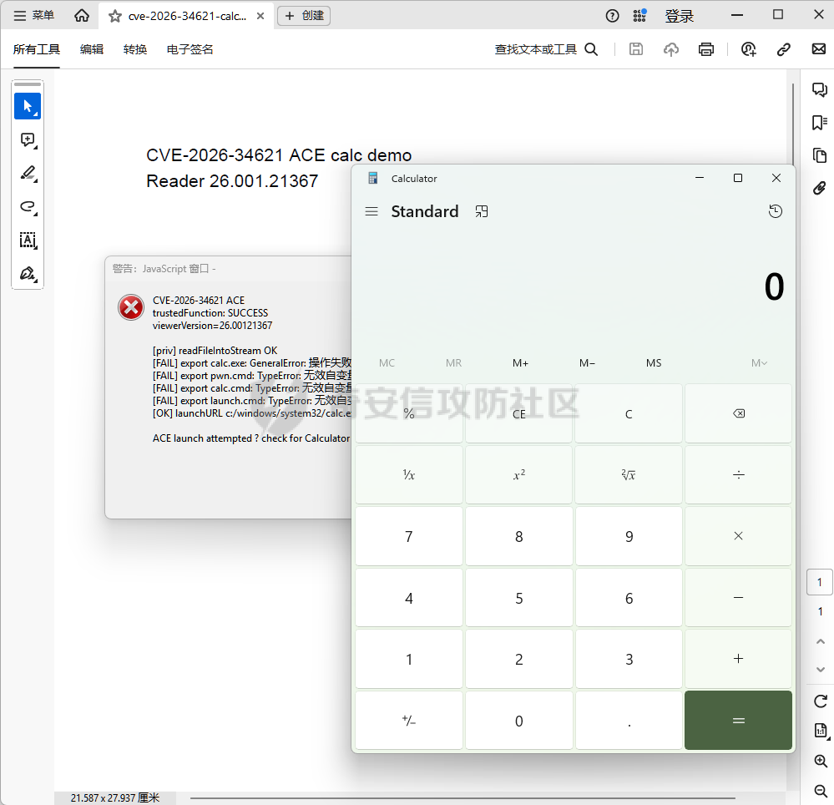Click the share with others icon
The width and height of the screenshot is (834, 805).
click(748, 49)
